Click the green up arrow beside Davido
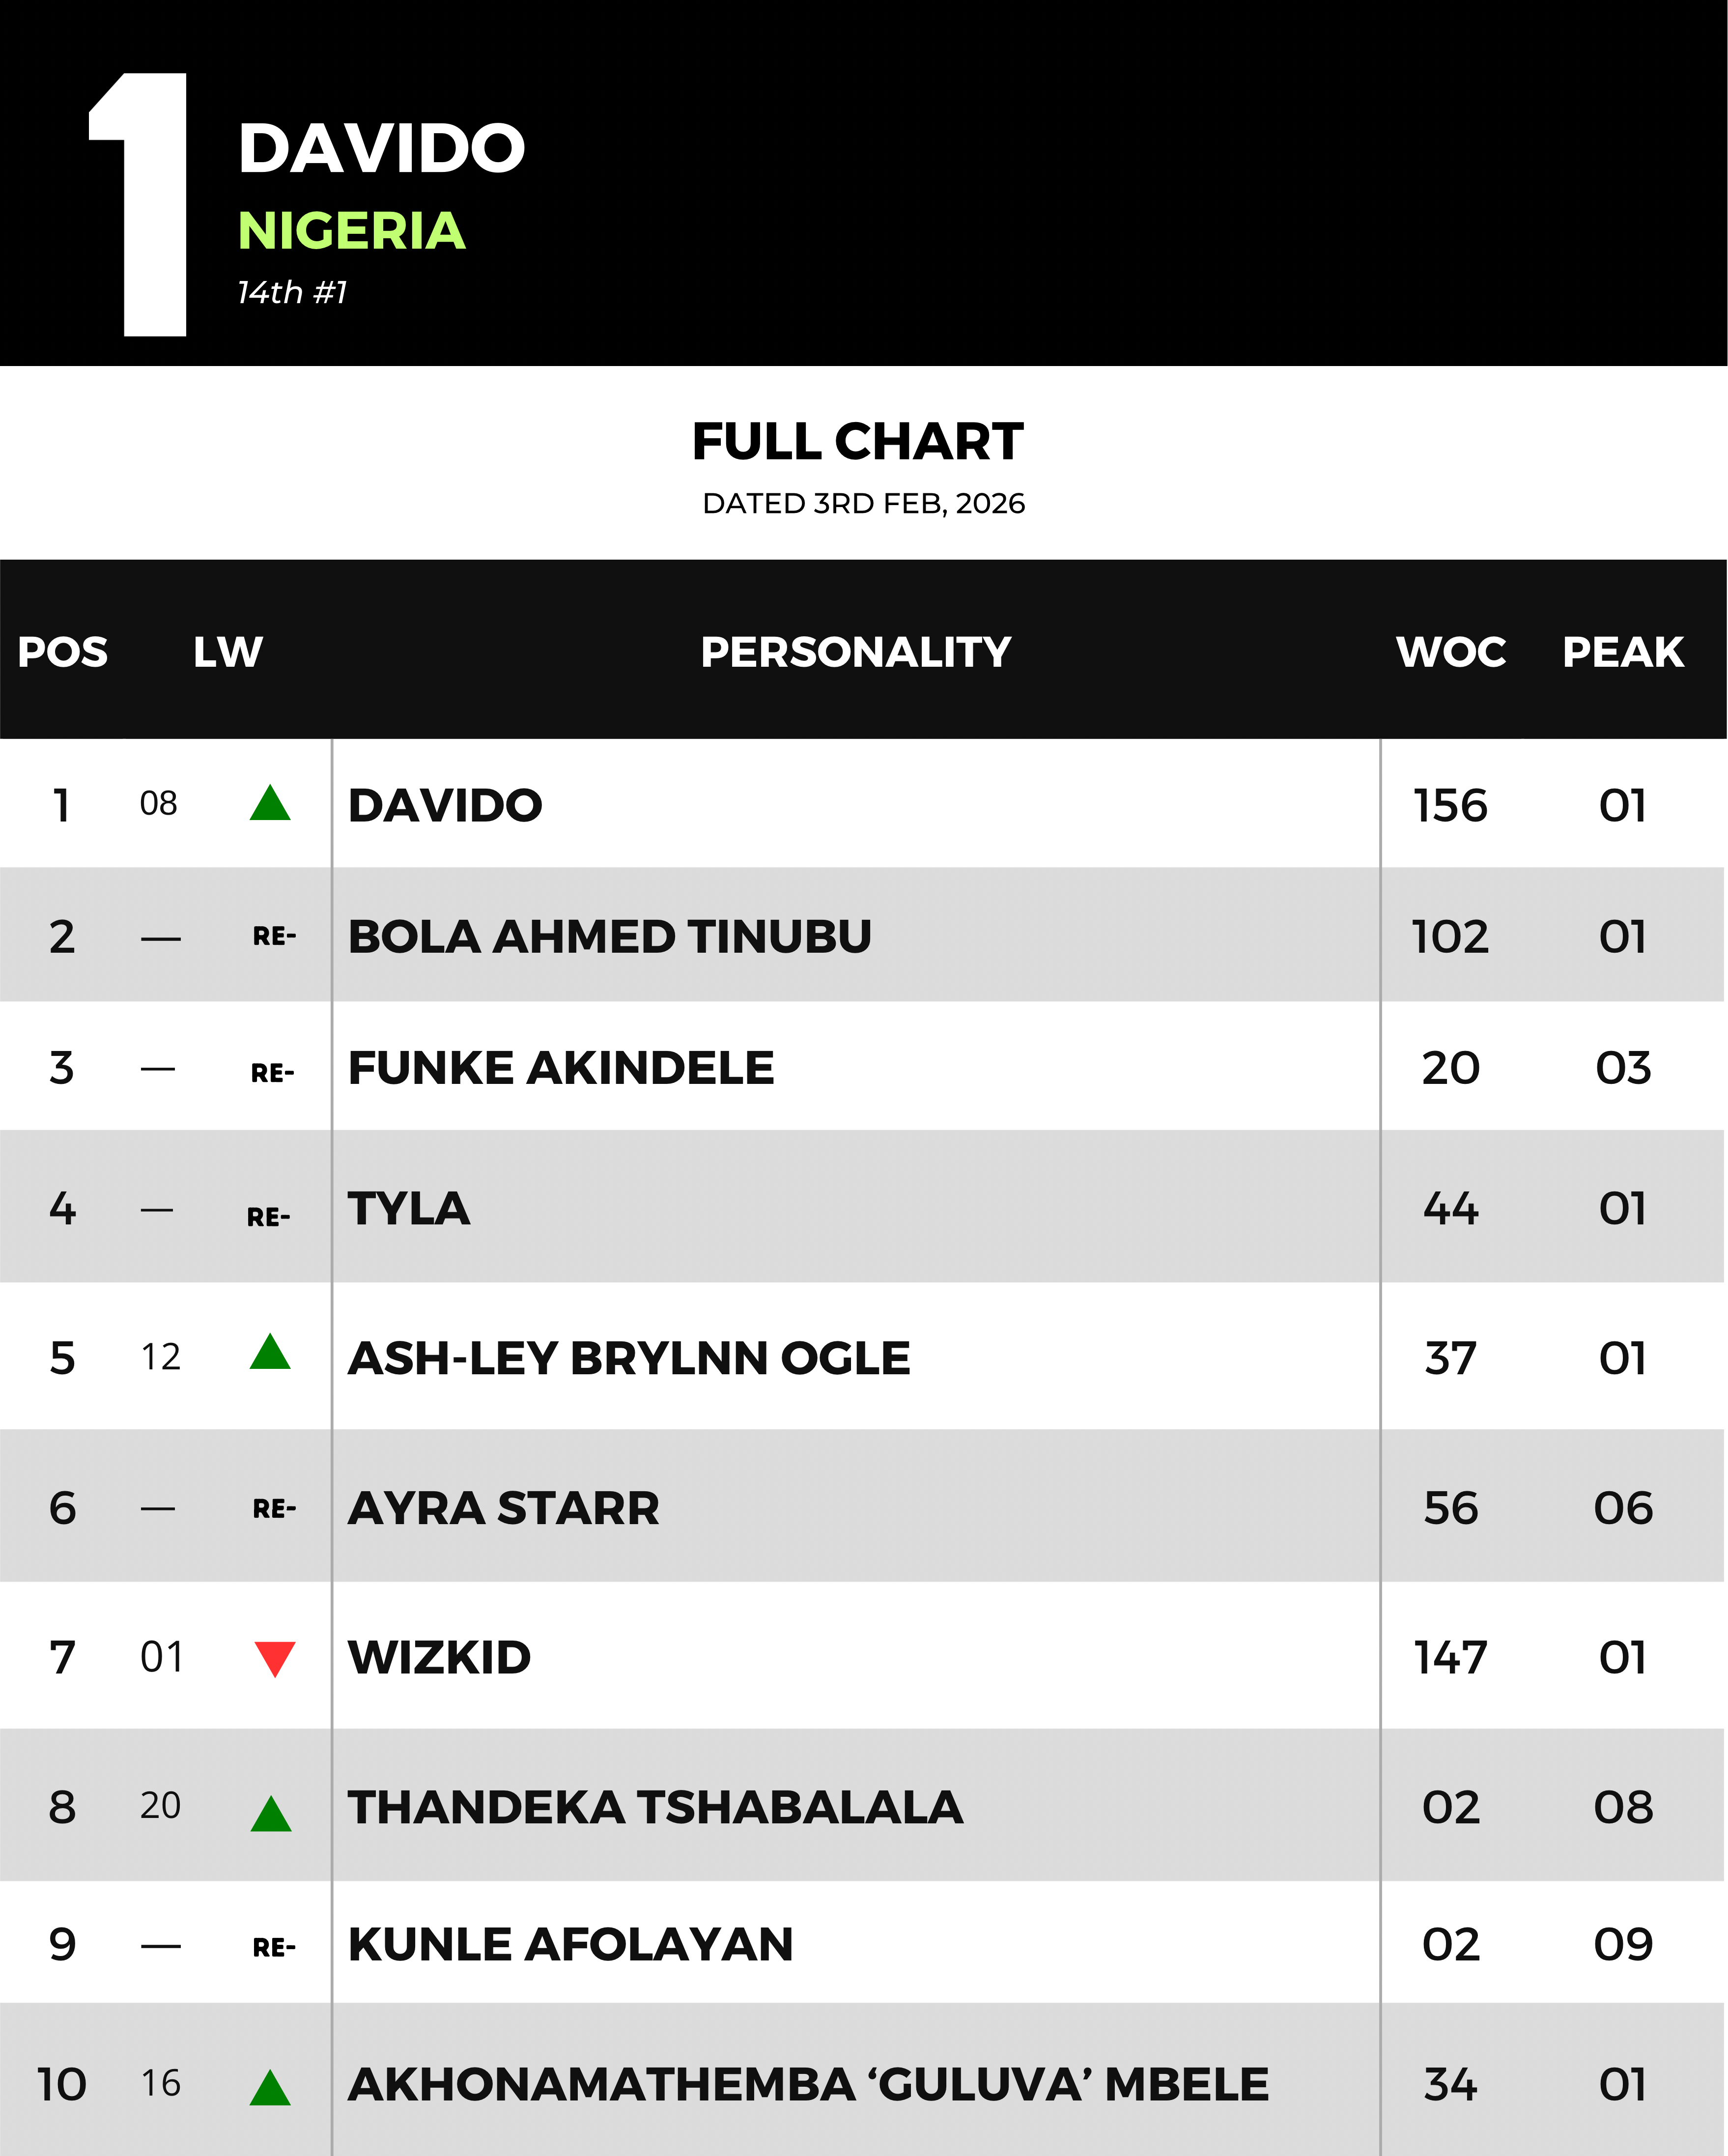 (270, 803)
